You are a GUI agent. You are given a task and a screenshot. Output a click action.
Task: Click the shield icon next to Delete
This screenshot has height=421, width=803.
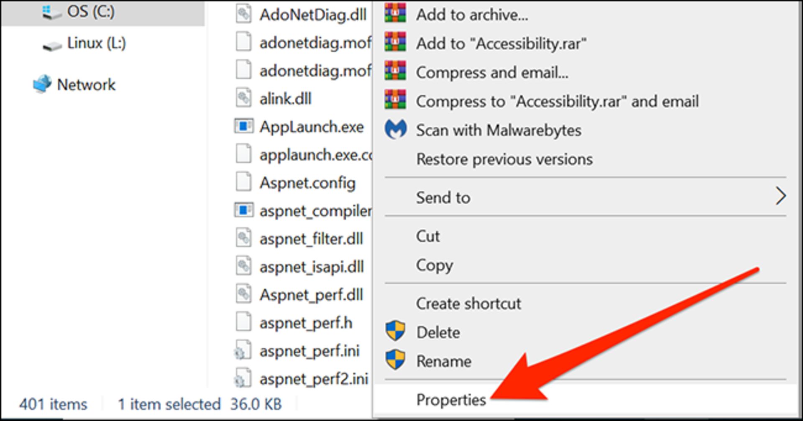click(395, 332)
